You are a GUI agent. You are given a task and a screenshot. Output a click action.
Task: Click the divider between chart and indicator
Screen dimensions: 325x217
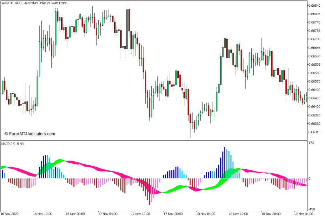(x=154, y=141)
